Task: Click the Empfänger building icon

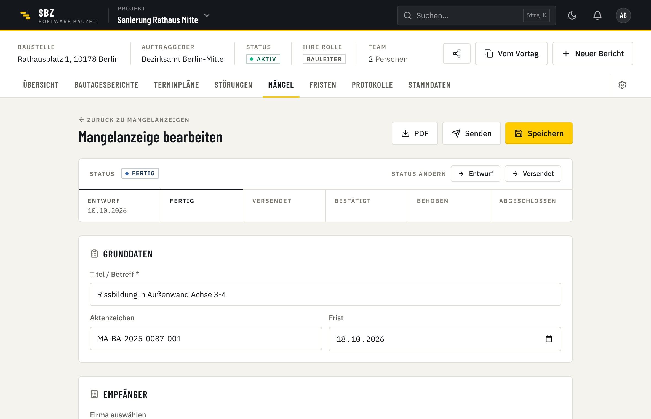Action: (x=94, y=394)
